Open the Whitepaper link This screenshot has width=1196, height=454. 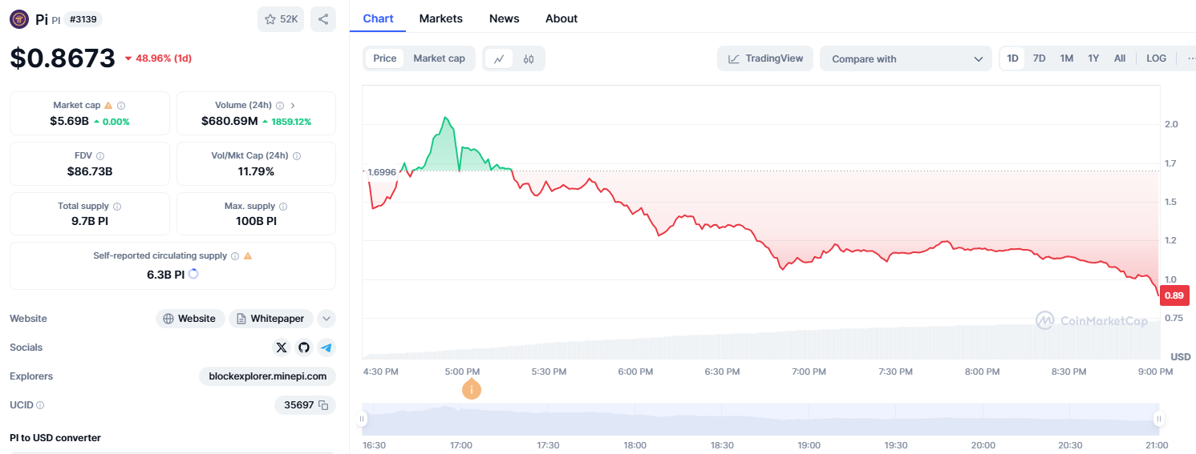coord(271,319)
